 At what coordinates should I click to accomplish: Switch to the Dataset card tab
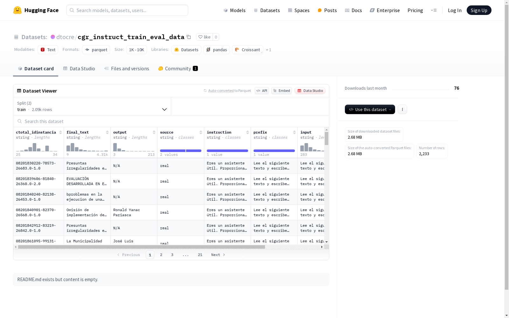coord(36,69)
